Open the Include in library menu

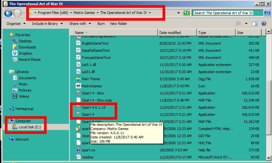pyautogui.click(x=47, y=24)
